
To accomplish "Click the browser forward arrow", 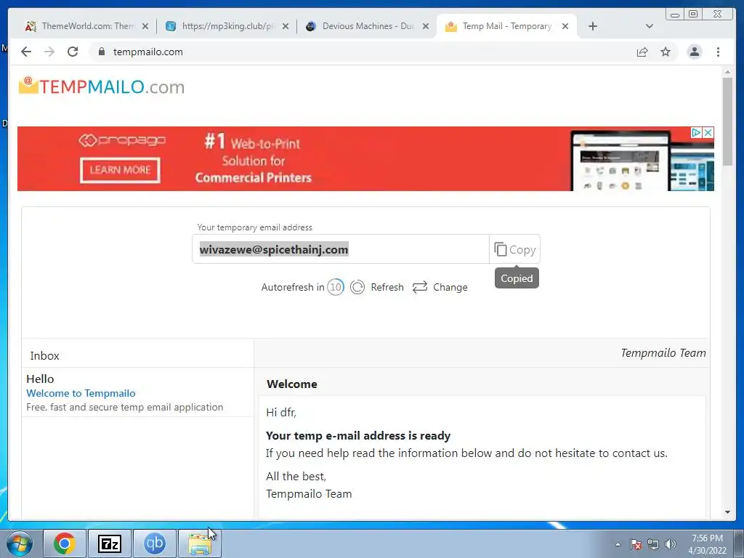I will coord(49,52).
